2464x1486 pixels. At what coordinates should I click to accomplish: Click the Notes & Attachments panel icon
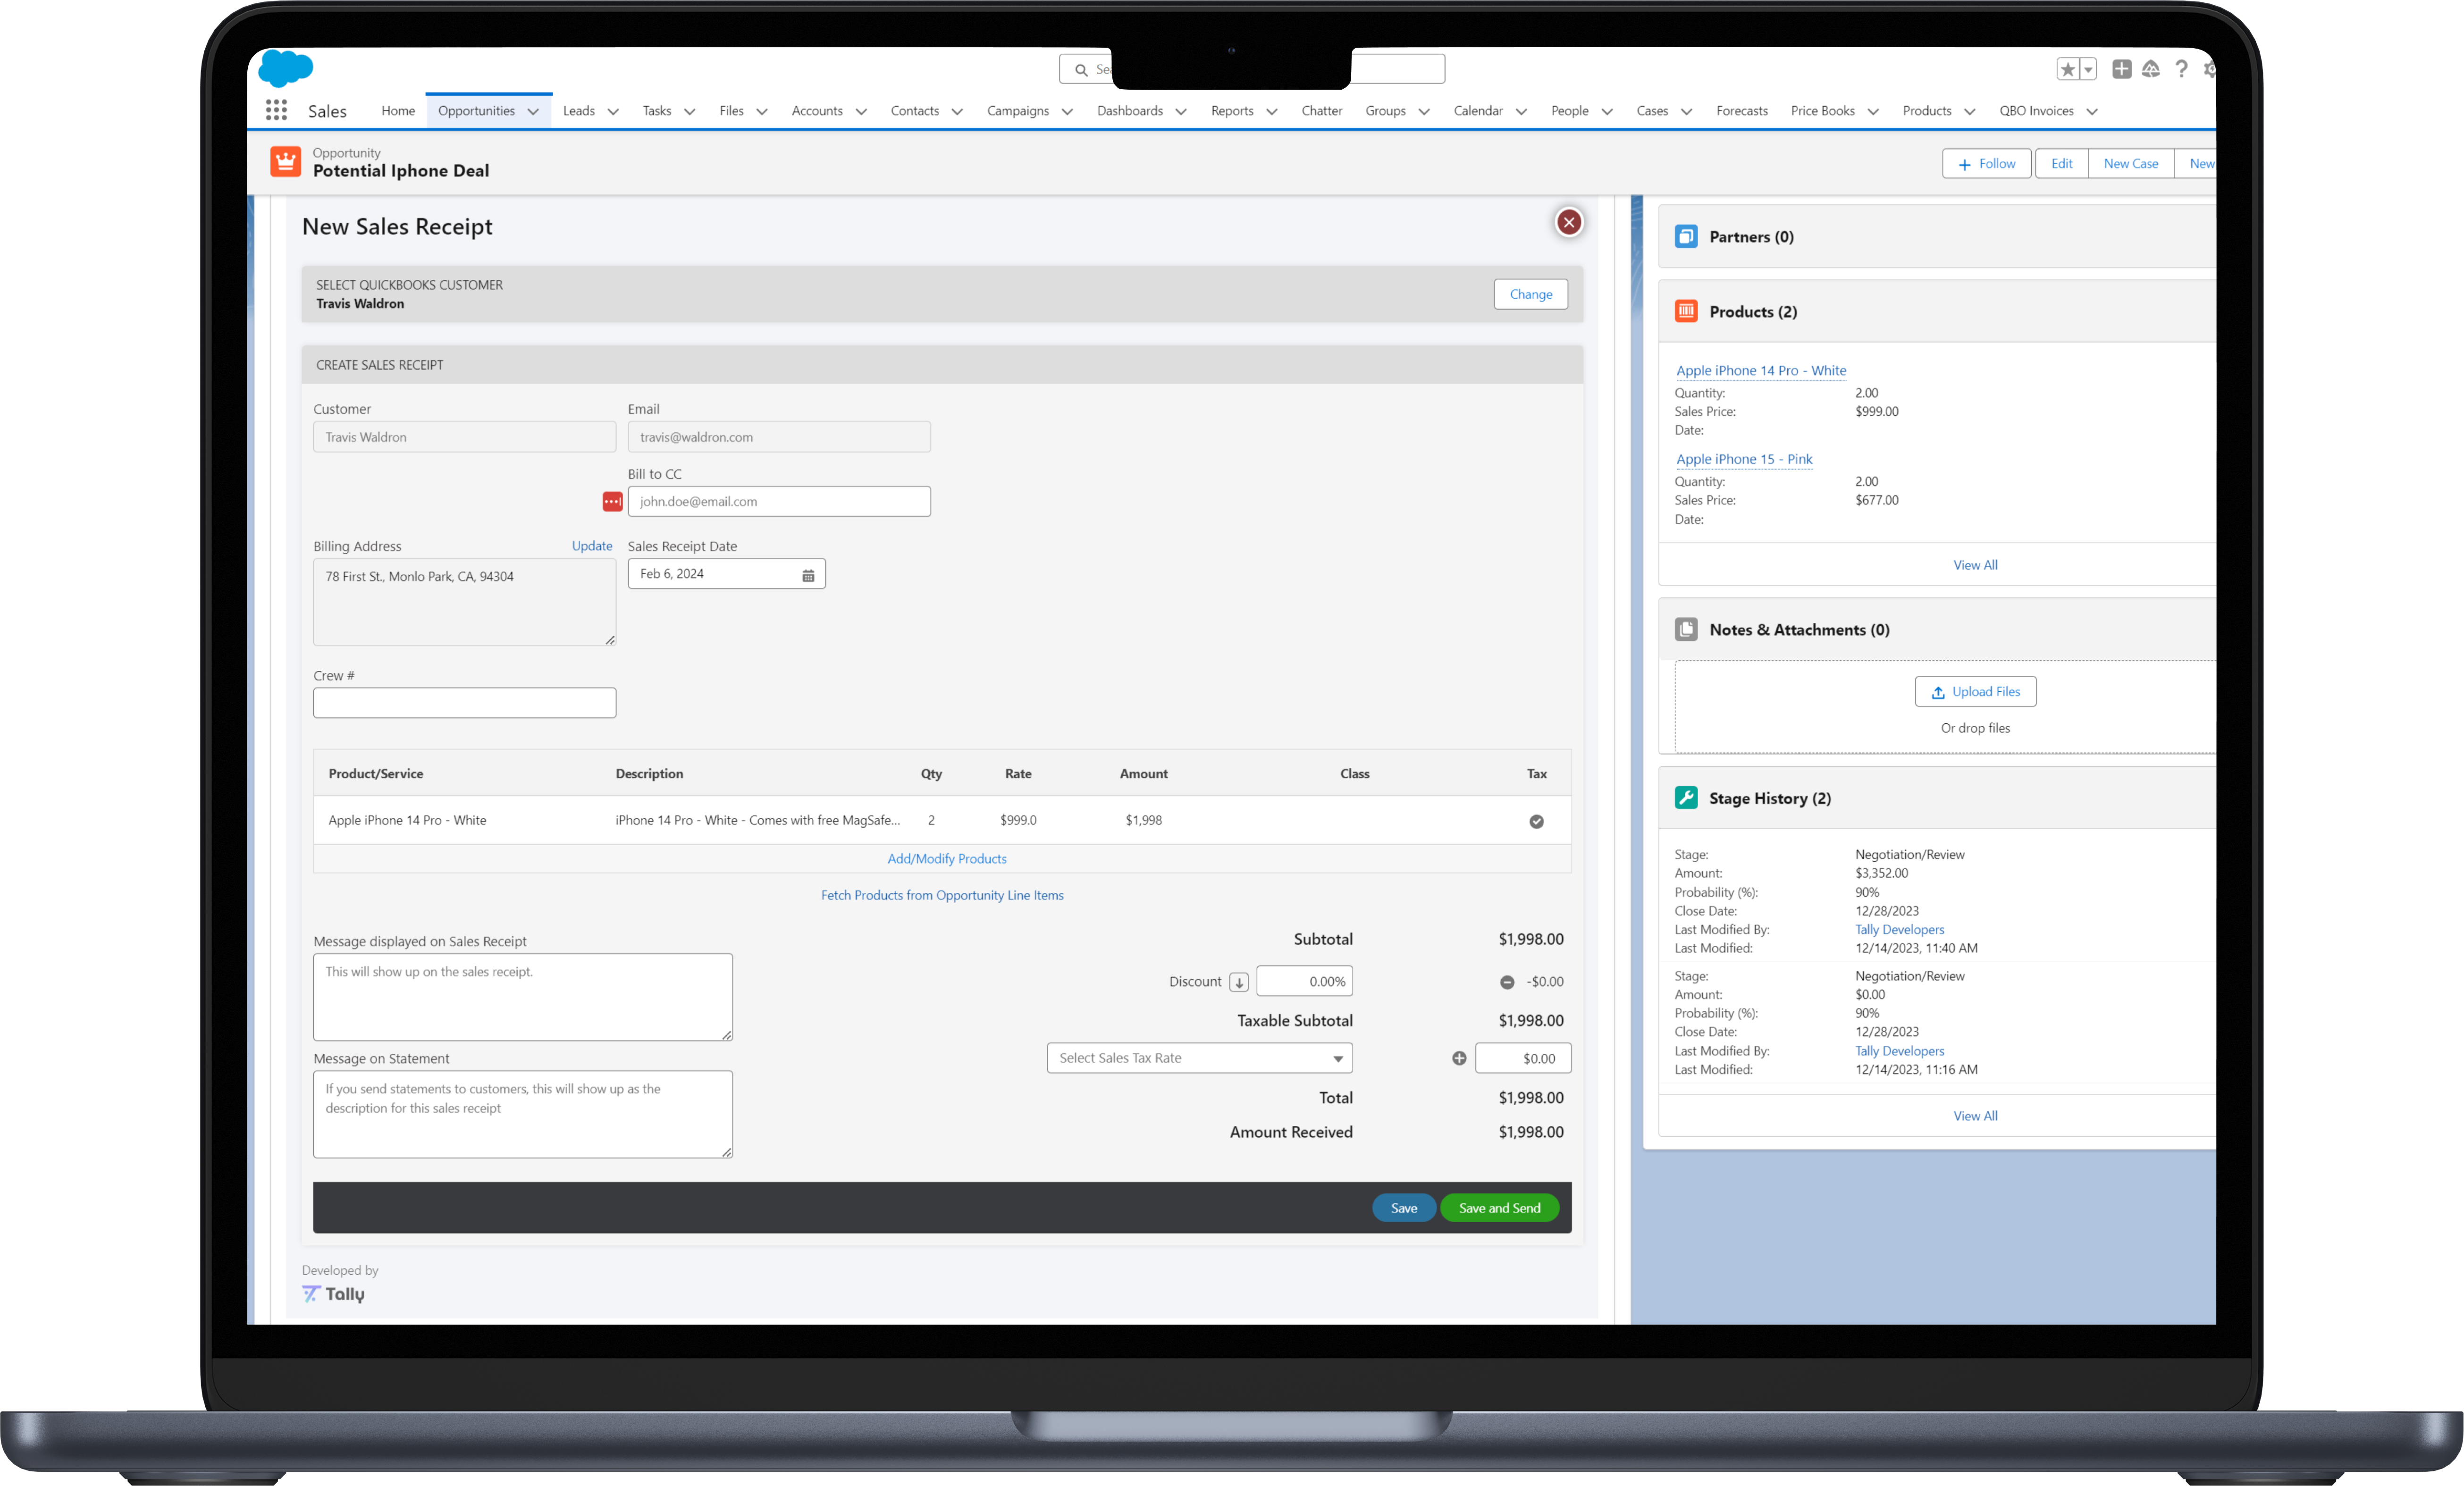[x=1686, y=629]
